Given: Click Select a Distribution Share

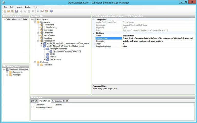Looking at the screenshot, I should [x=17, y=19].
